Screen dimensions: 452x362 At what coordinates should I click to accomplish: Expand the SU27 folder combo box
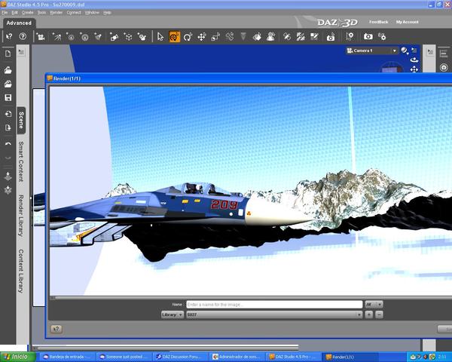pyautogui.click(x=274, y=314)
